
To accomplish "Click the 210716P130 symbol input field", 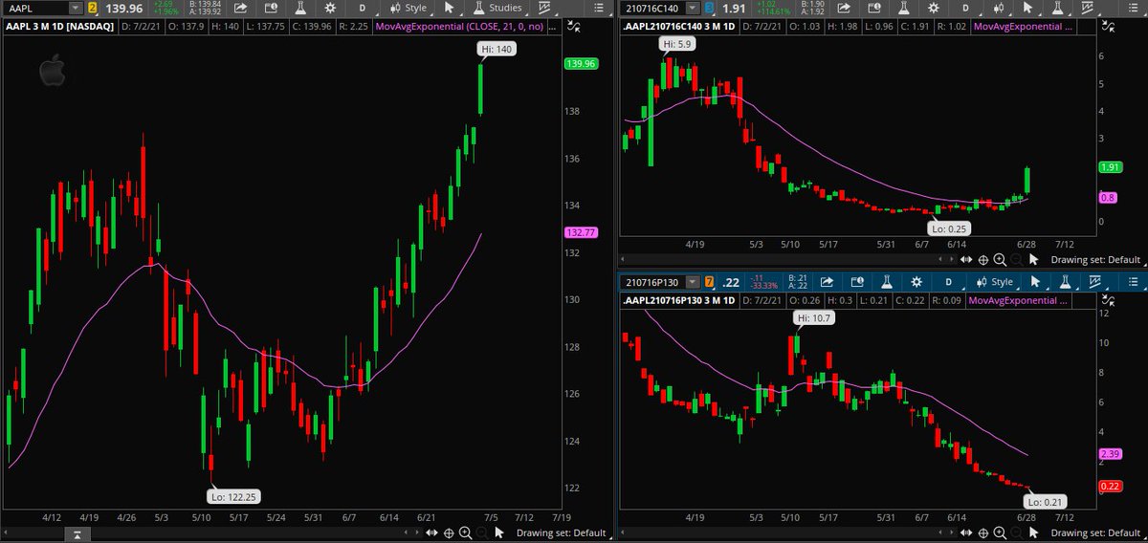I will pyautogui.click(x=655, y=282).
